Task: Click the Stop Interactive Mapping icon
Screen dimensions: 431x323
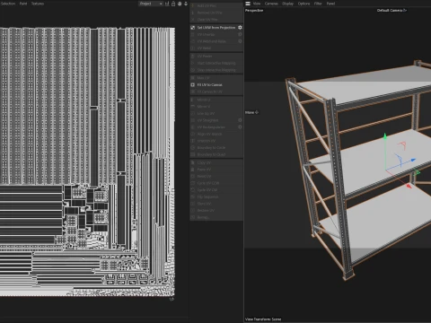Action: click(193, 70)
